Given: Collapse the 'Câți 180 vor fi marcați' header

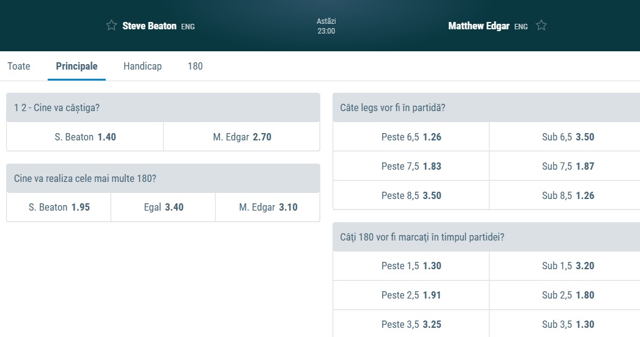Looking at the screenshot, I should (486, 237).
